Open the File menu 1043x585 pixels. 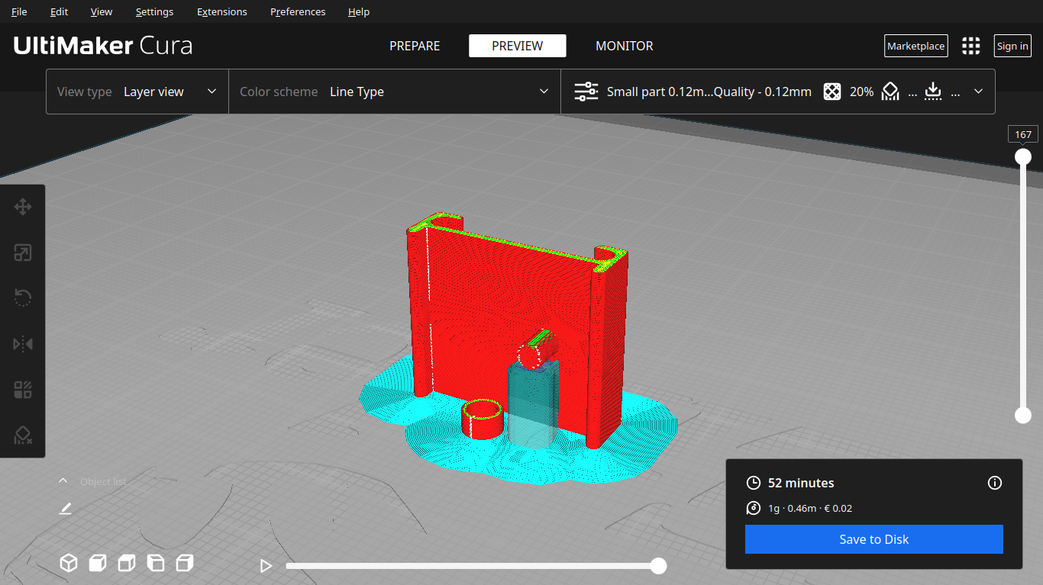19,11
